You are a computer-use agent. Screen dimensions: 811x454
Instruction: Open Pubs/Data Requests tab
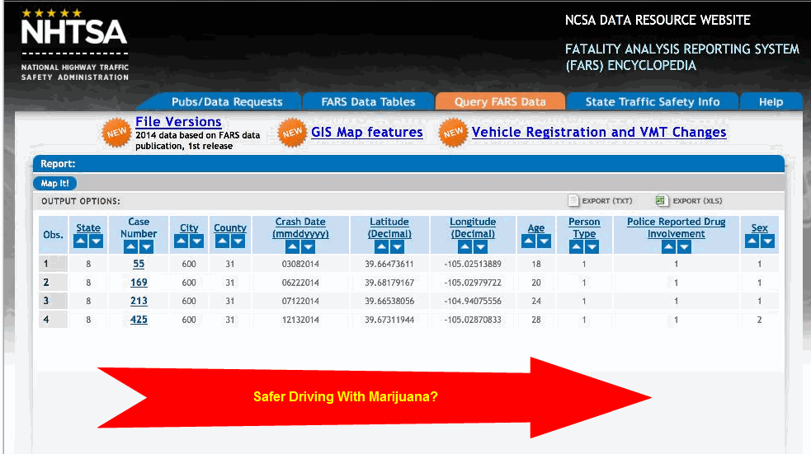click(x=227, y=101)
